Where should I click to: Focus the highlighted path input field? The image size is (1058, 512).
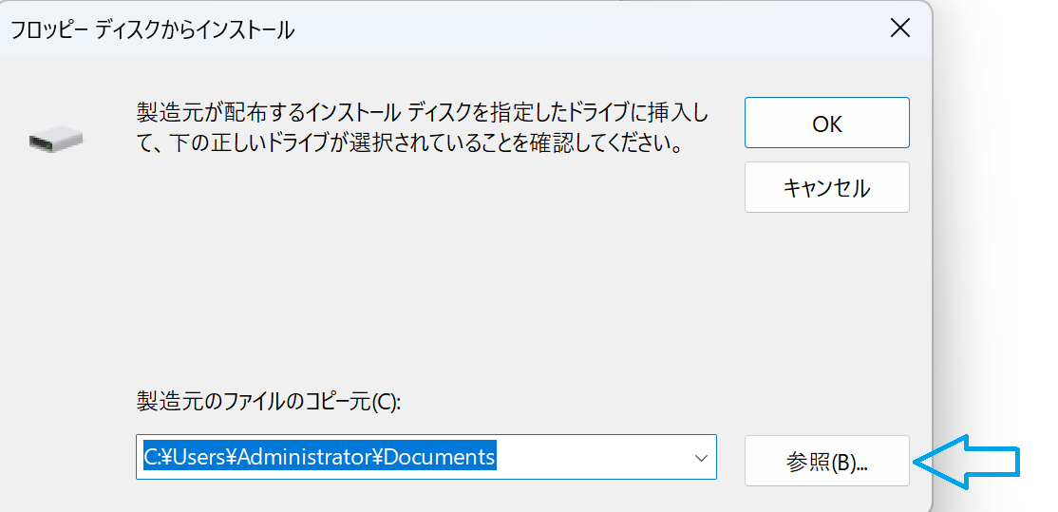point(418,458)
